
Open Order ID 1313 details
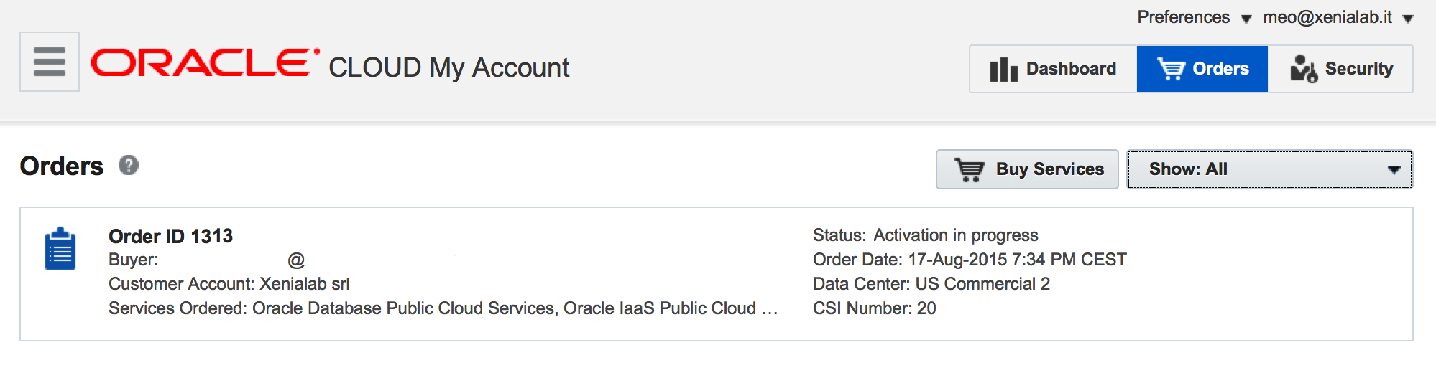click(171, 236)
